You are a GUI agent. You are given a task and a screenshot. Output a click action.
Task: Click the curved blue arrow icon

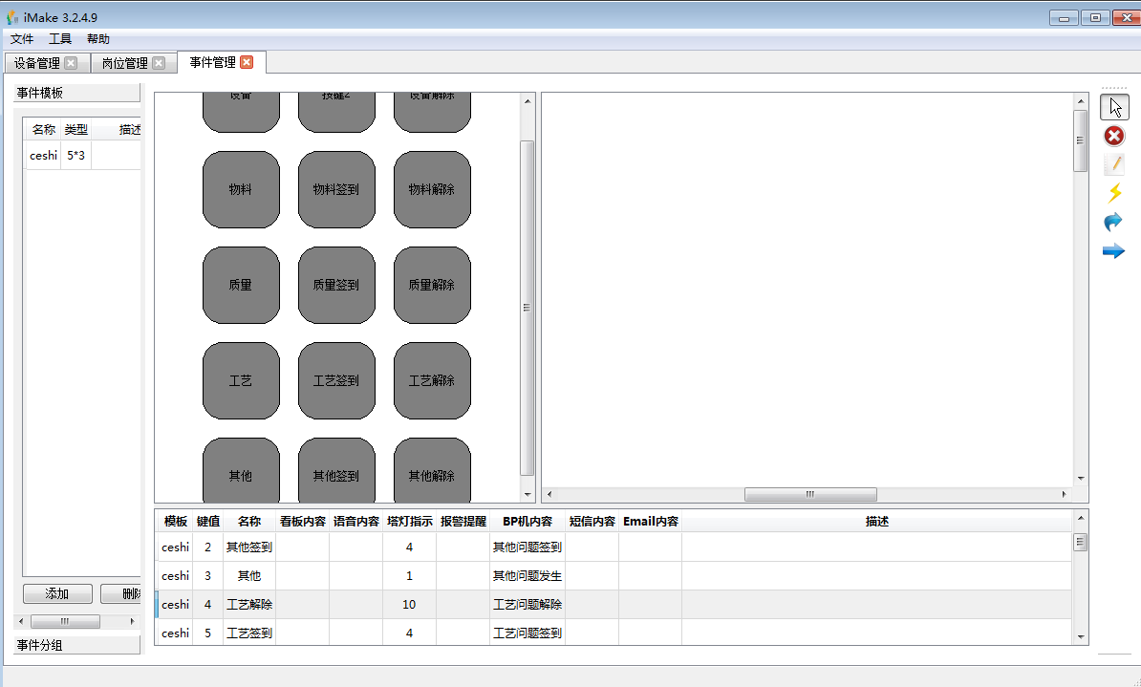click(x=1114, y=222)
